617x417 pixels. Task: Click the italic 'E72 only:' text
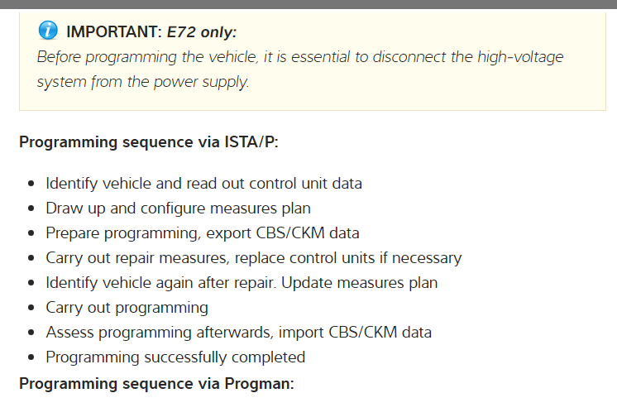click(202, 33)
